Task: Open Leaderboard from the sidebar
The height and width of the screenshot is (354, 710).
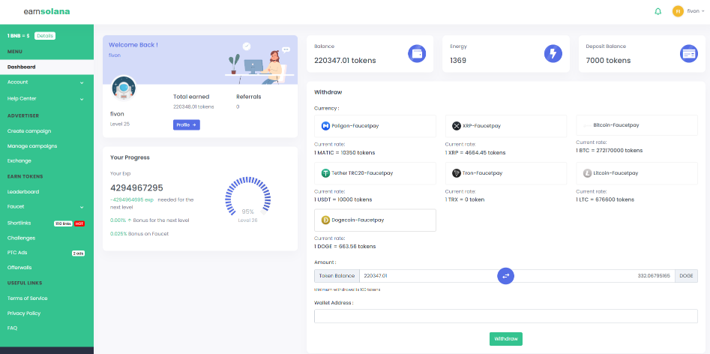Action: (23, 191)
